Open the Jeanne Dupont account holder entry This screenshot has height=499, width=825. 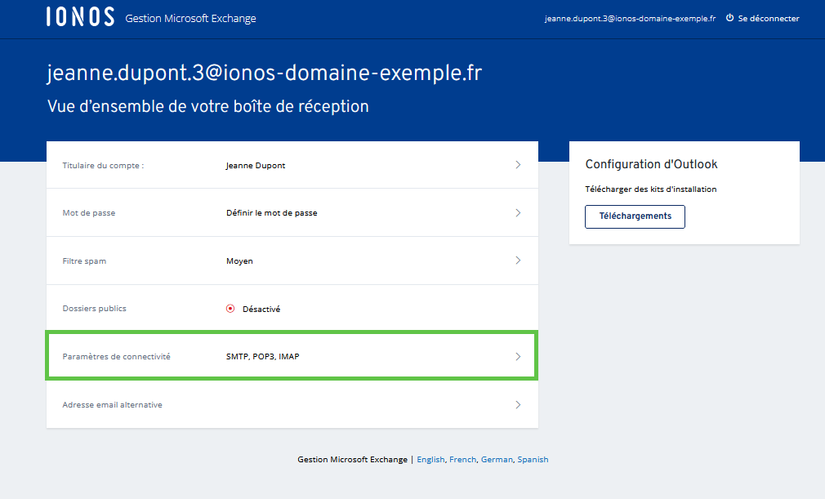[x=256, y=165]
